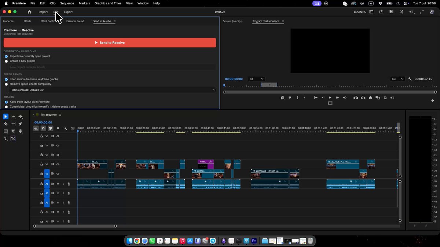440x247 pixels.
Task: Open Program monitor Fit zoom dropdown
Action: [x=256, y=79]
